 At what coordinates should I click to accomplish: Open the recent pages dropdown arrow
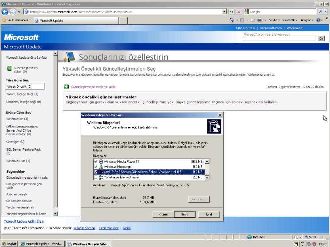tap(19, 12)
